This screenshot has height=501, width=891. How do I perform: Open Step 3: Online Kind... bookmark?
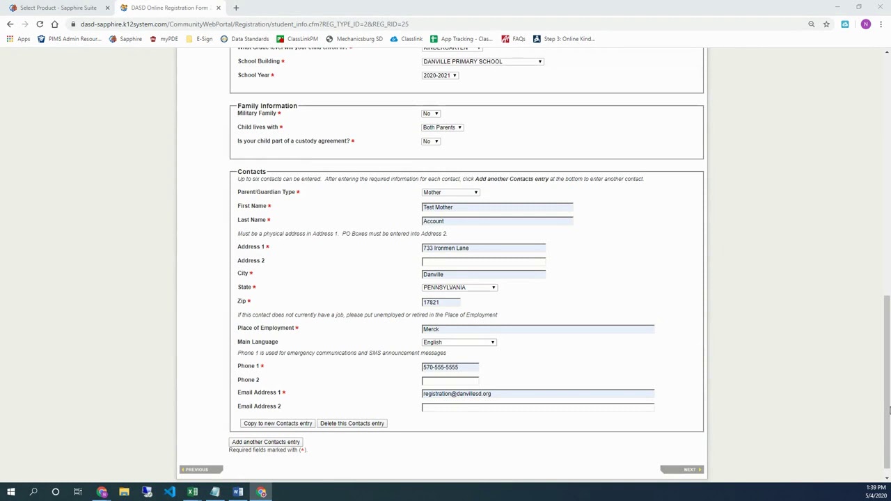564,39
